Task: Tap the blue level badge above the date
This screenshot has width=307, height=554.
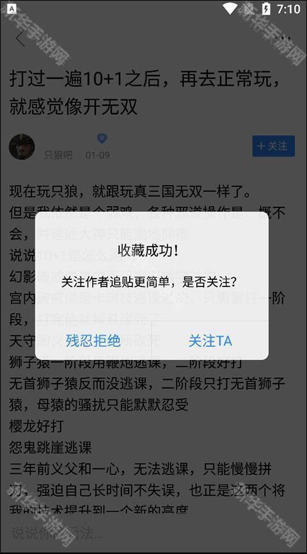Action: tap(102, 138)
